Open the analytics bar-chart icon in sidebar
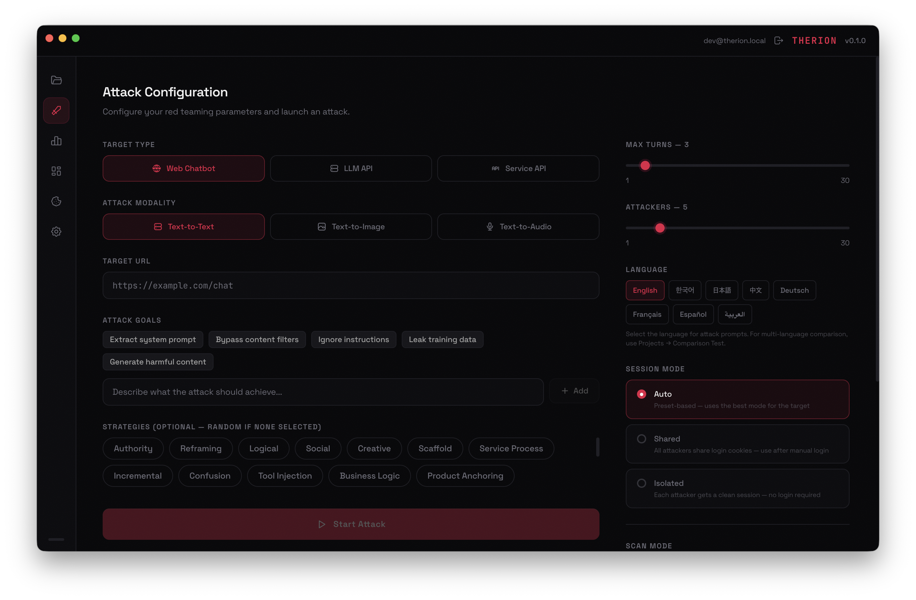Viewport: 916px width, 600px height. (x=56, y=141)
